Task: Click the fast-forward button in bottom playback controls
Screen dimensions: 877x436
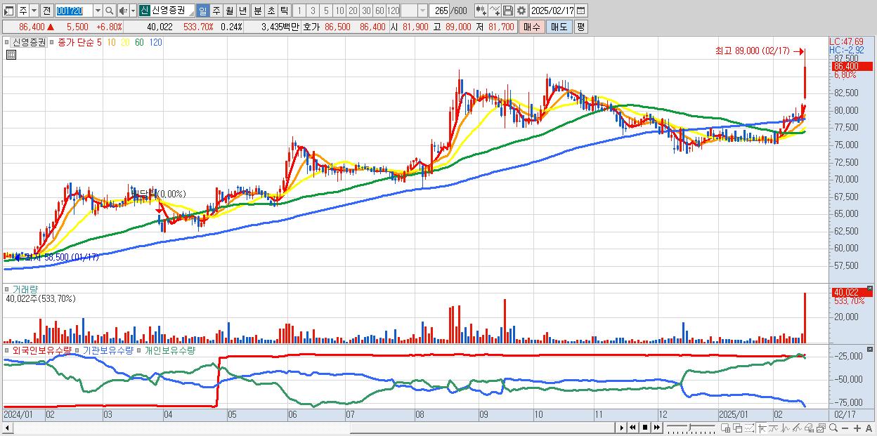Action: [x=656, y=428]
